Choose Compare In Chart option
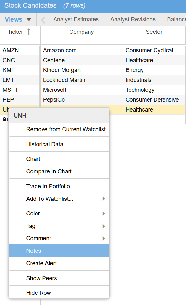186x305 pixels. [x=59, y=171]
